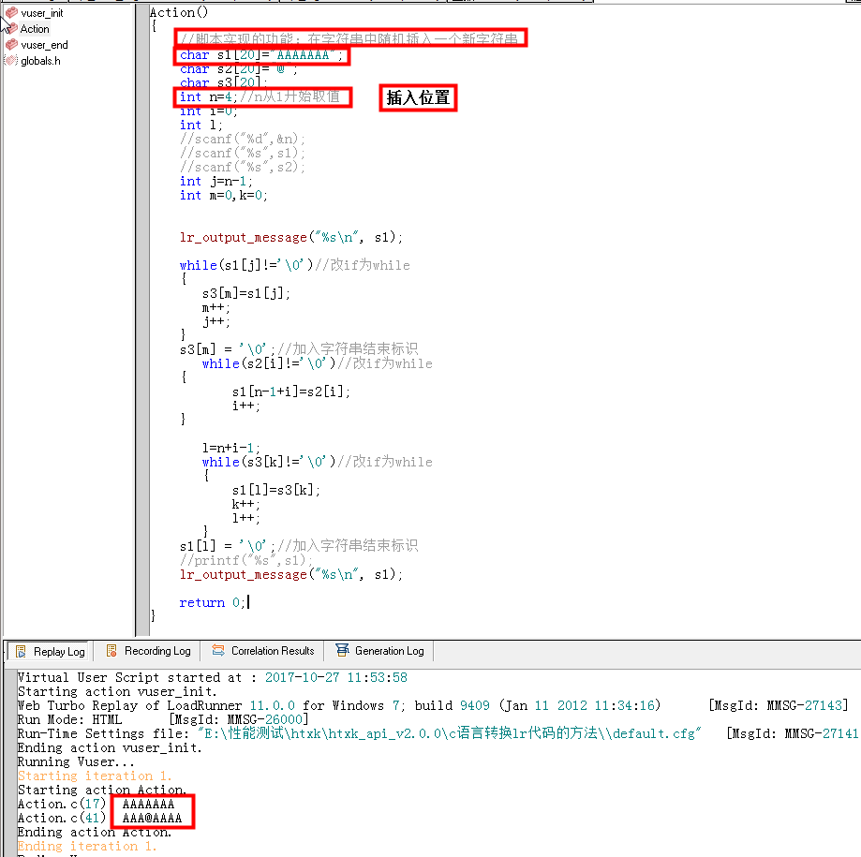Switch to the Recording Log tab
Image resolution: width=861 pixels, height=857 pixels.
(x=148, y=651)
